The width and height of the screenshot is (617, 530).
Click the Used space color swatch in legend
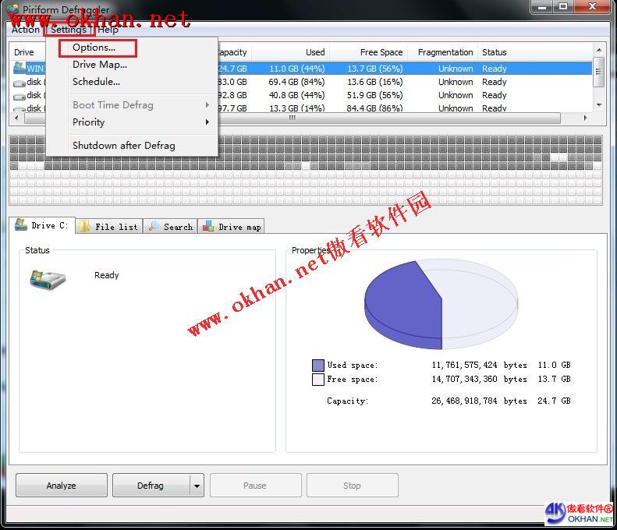(318, 366)
